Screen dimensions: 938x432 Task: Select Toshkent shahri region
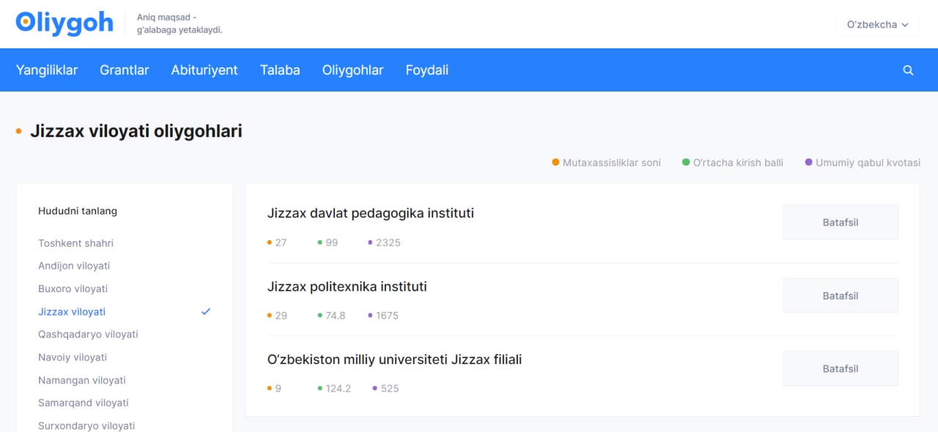(x=75, y=243)
